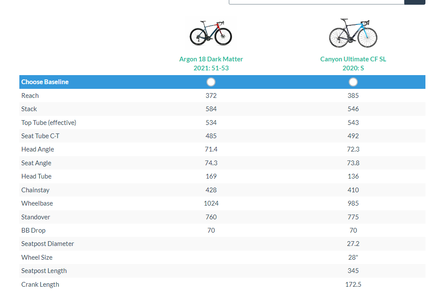Click the Stack row label
Image resolution: width=428 pixels, height=291 pixels.
pyautogui.click(x=29, y=109)
